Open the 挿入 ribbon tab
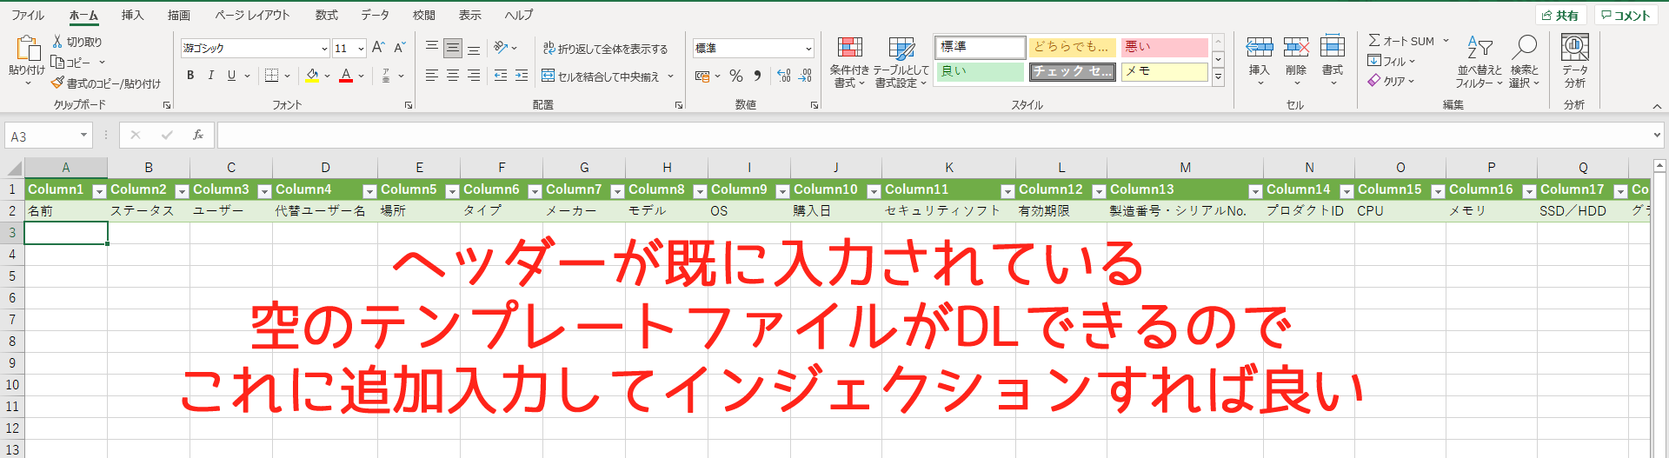This screenshot has height=458, width=1669. click(x=132, y=15)
